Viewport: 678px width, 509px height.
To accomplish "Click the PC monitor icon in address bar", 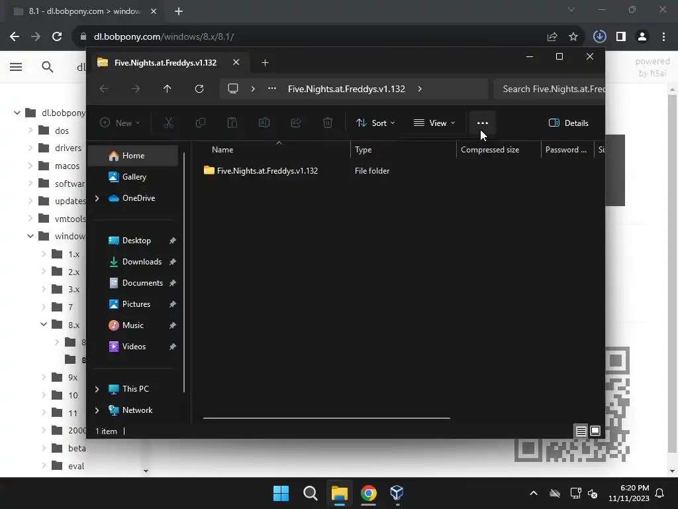I will (x=233, y=89).
